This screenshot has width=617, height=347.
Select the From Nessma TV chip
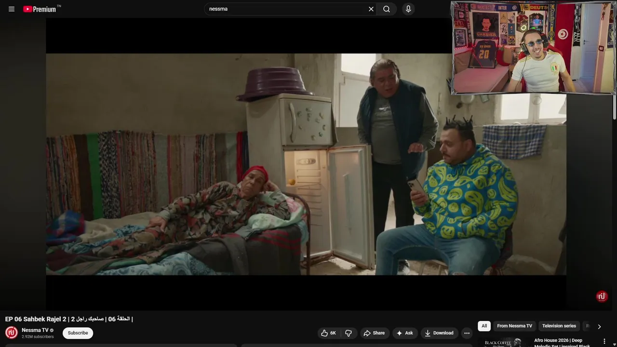[514, 326]
